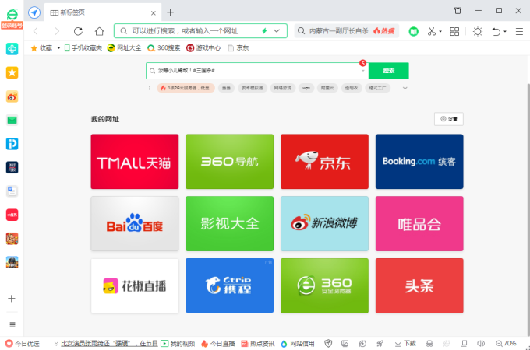Open the Booking.com 缤客 tile
The height and width of the screenshot is (350, 530).
pos(419,162)
